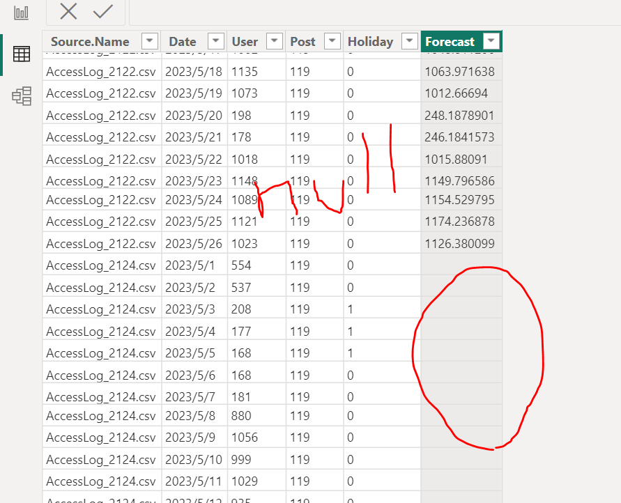Click forecast value 1012.66694
This screenshot has width=621, height=503.
pyautogui.click(x=457, y=93)
